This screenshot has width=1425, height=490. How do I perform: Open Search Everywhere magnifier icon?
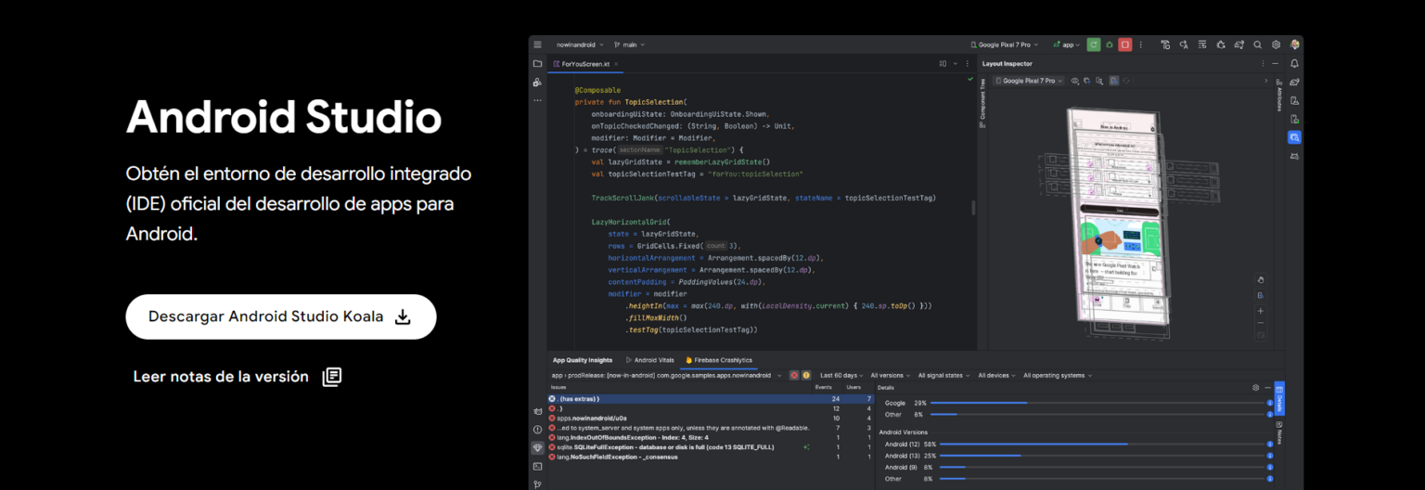1257,45
